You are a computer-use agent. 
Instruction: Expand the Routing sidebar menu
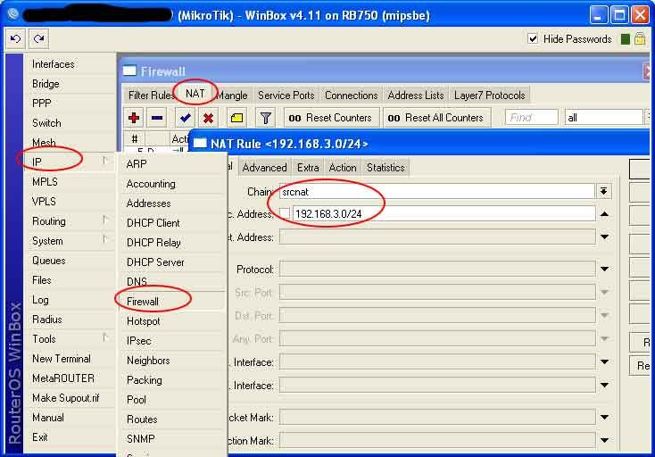pyautogui.click(x=69, y=221)
